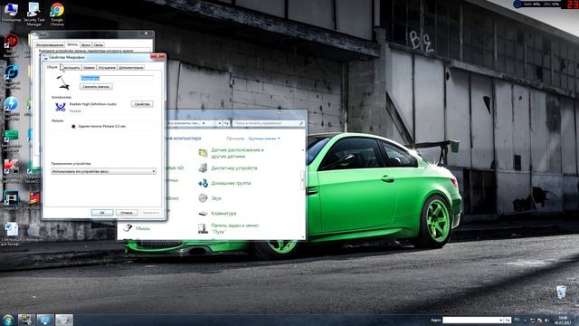579x326 pixels.
Task: Open the Recycle Bin on the desktop
Action: [561, 293]
